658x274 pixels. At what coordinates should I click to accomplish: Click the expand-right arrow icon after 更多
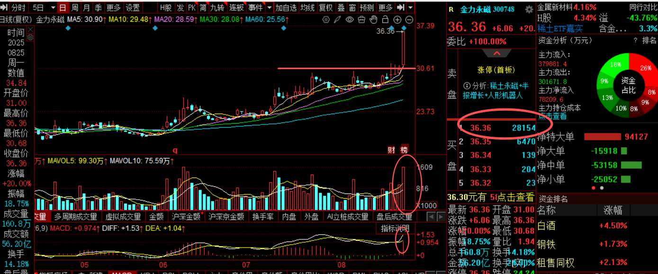(401, 8)
